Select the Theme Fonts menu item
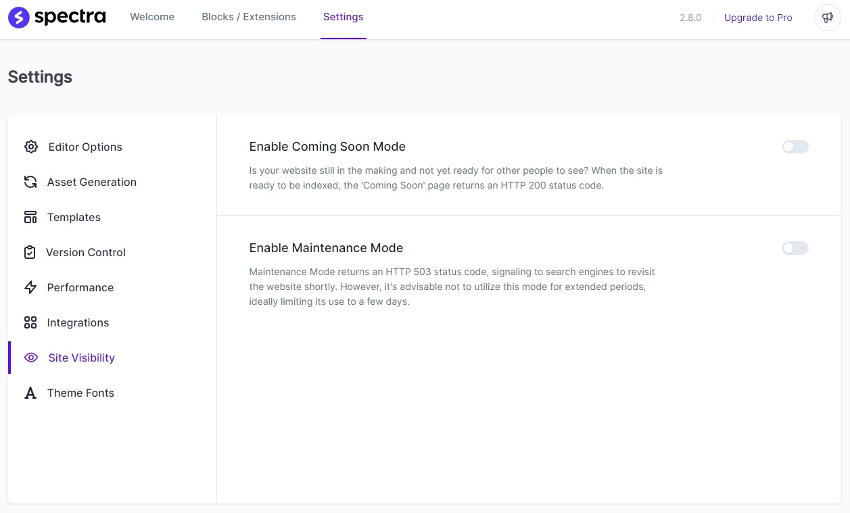This screenshot has width=850, height=513. (80, 393)
